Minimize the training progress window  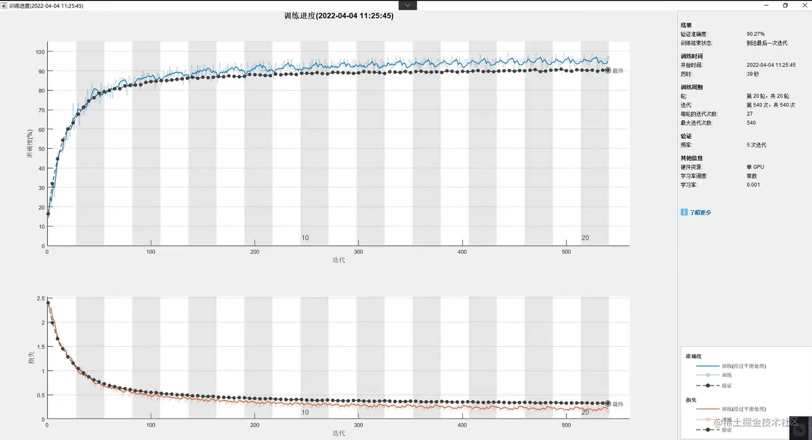(x=766, y=5)
